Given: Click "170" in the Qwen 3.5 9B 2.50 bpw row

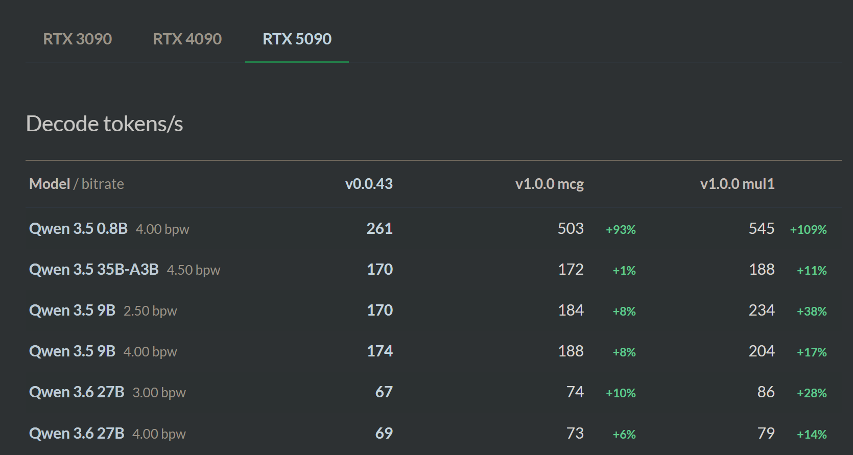Looking at the screenshot, I should click(380, 310).
